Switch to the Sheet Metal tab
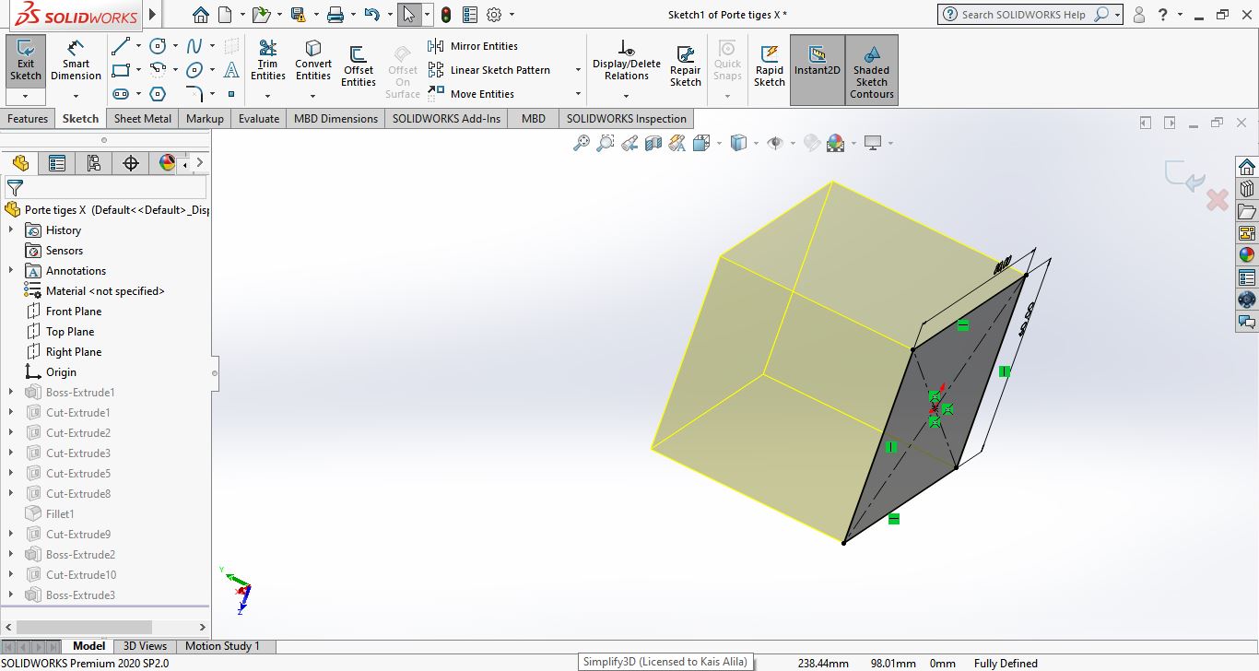The image size is (1259, 671). pos(143,119)
